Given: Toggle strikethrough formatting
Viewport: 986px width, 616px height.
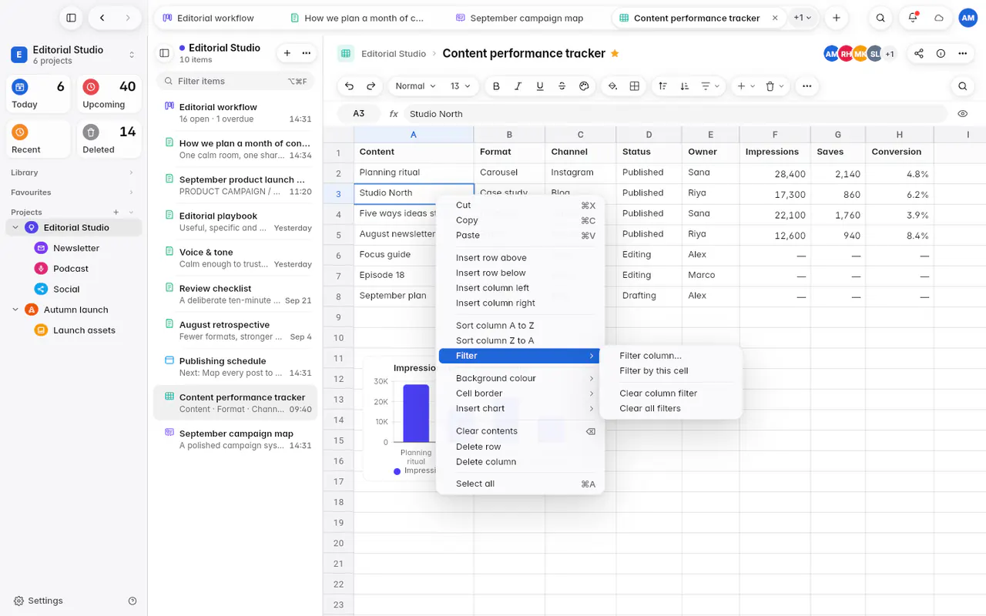Looking at the screenshot, I should (x=562, y=86).
